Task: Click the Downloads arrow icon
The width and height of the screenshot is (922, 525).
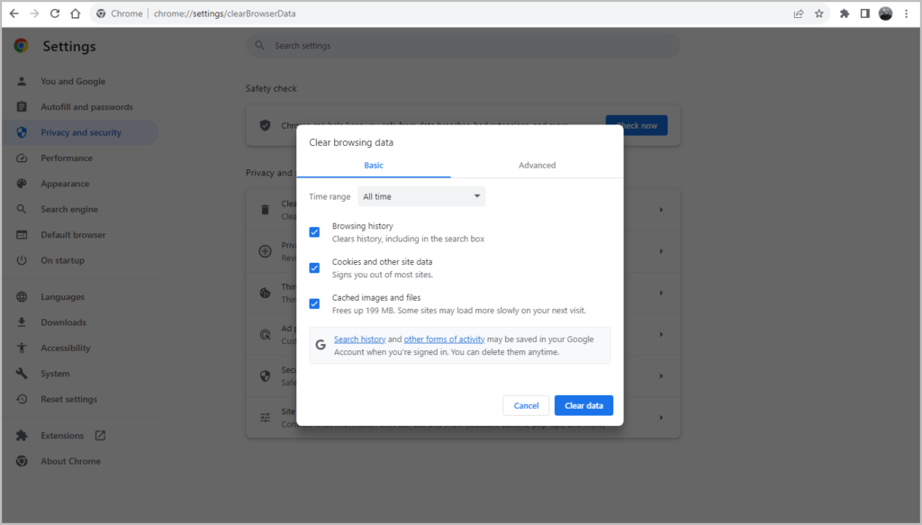Action: pos(22,322)
